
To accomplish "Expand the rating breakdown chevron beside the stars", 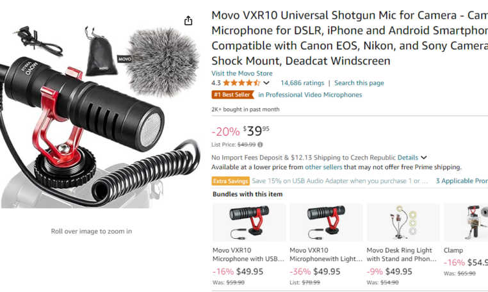I will 266,83.
